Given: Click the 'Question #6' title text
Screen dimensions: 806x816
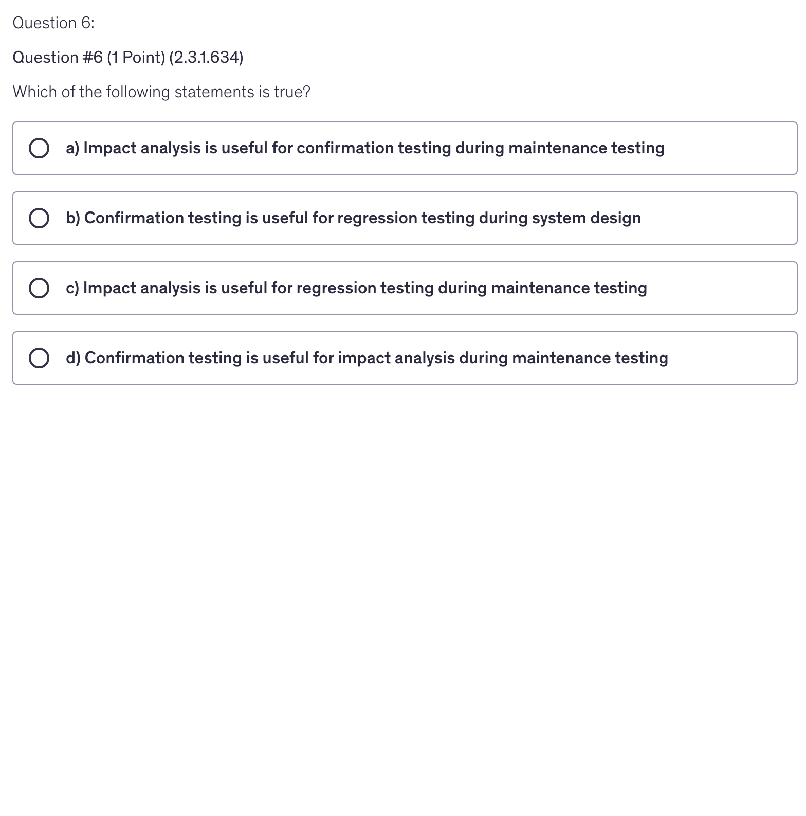Looking at the screenshot, I should tap(58, 57).
